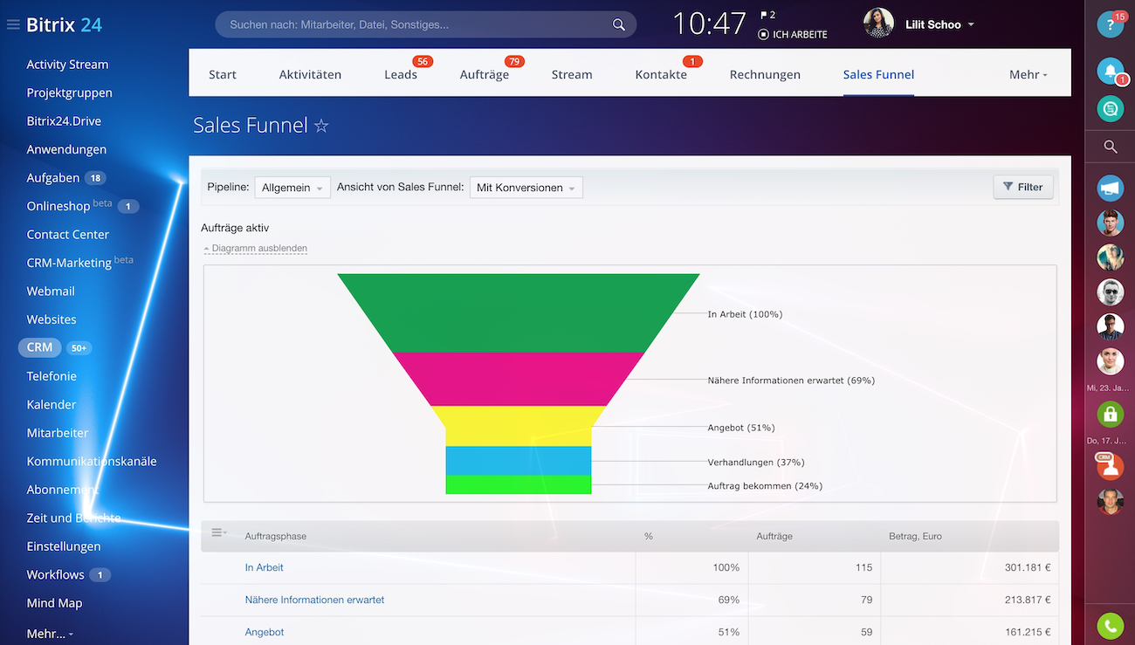Open Workflows in sidebar
The image size is (1135, 645).
pos(55,575)
